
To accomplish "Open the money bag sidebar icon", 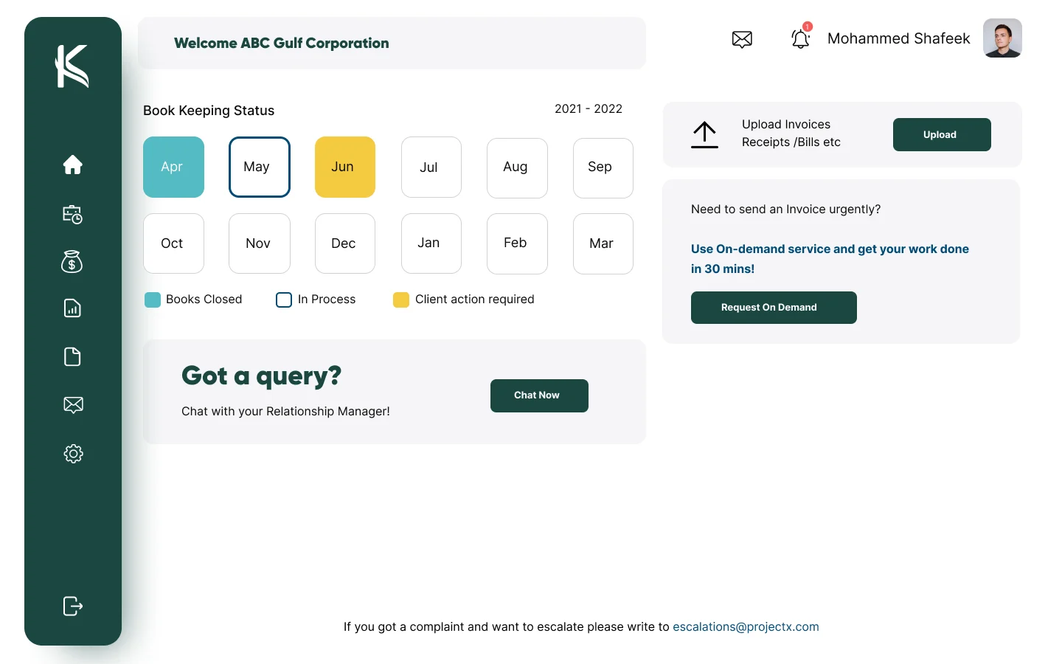I will 72,261.
